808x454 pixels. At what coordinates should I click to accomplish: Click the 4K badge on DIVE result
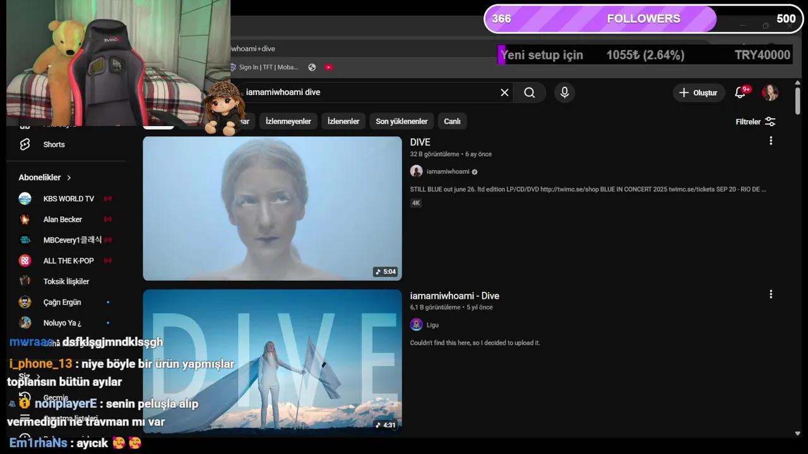416,203
